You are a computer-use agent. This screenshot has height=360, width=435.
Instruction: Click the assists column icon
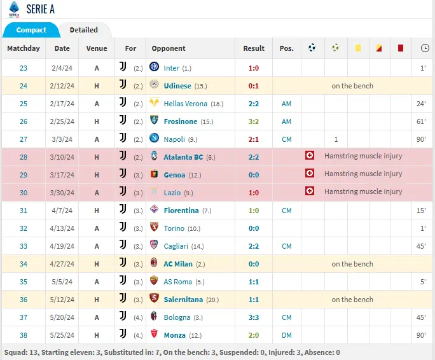click(335, 48)
